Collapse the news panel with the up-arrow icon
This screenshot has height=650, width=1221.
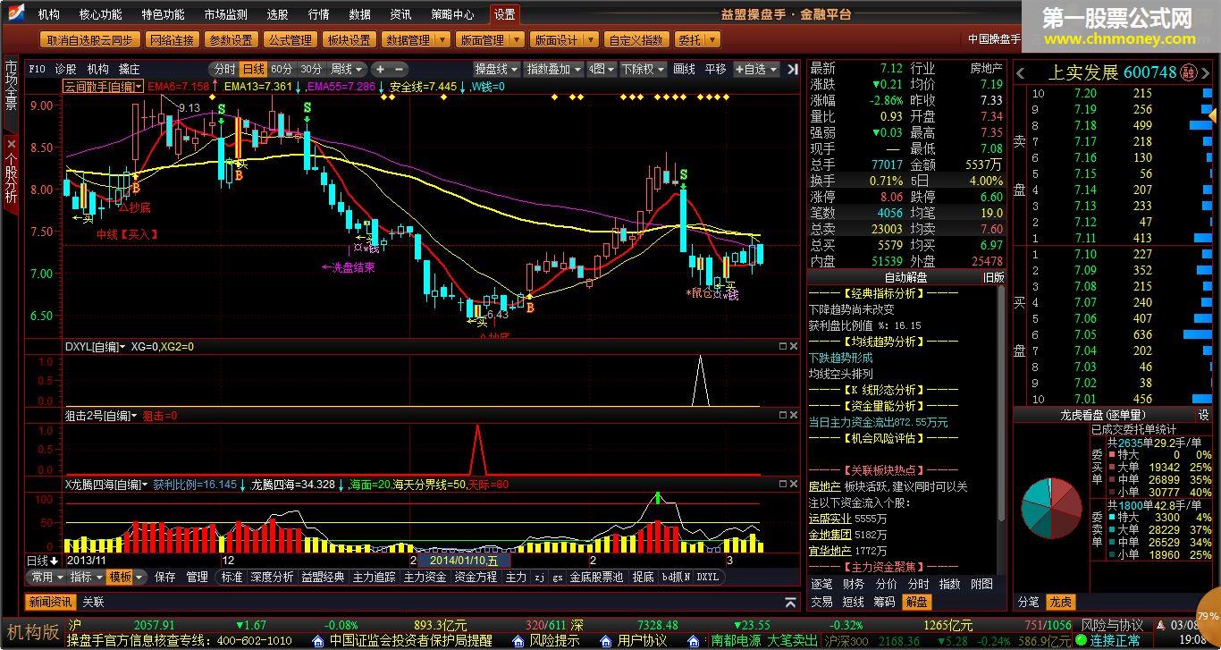pyautogui.click(x=790, y=603)
